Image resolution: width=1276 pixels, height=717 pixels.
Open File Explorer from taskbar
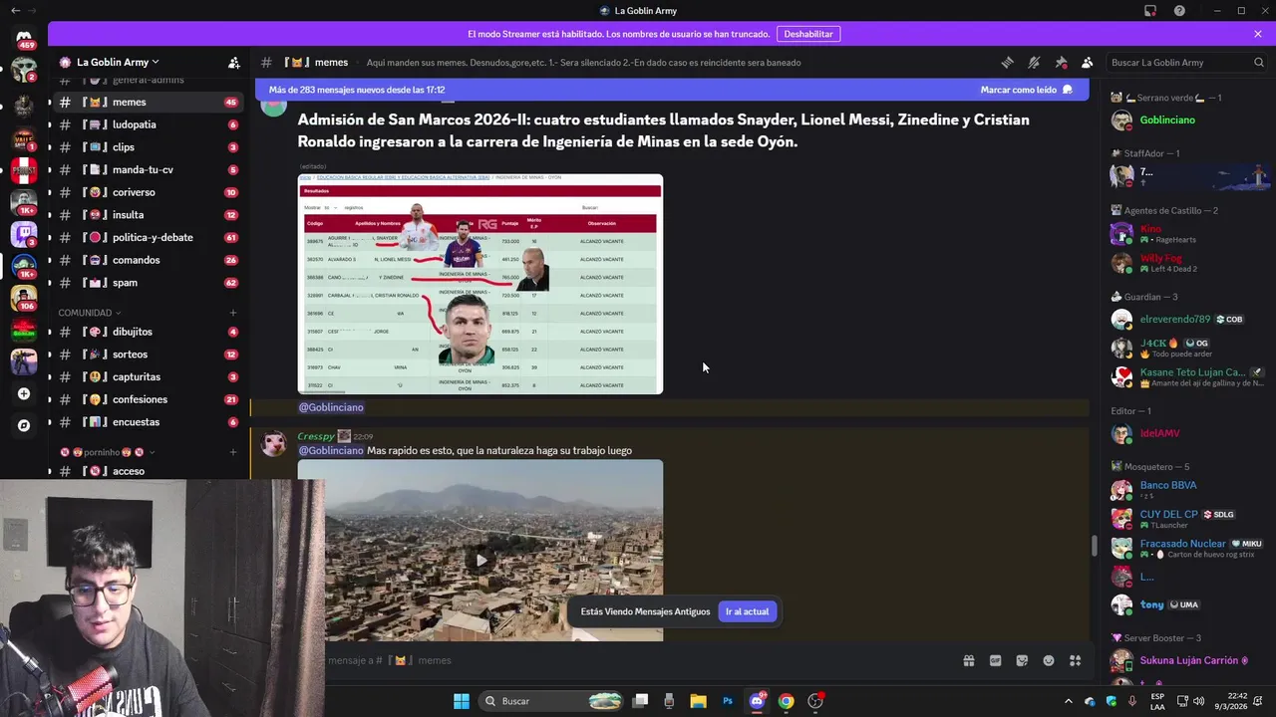(698, 701)
